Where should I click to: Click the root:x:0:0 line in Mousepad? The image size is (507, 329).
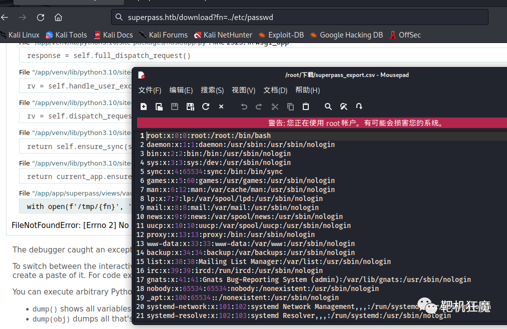pyautogui.click(x=209, y=135)
